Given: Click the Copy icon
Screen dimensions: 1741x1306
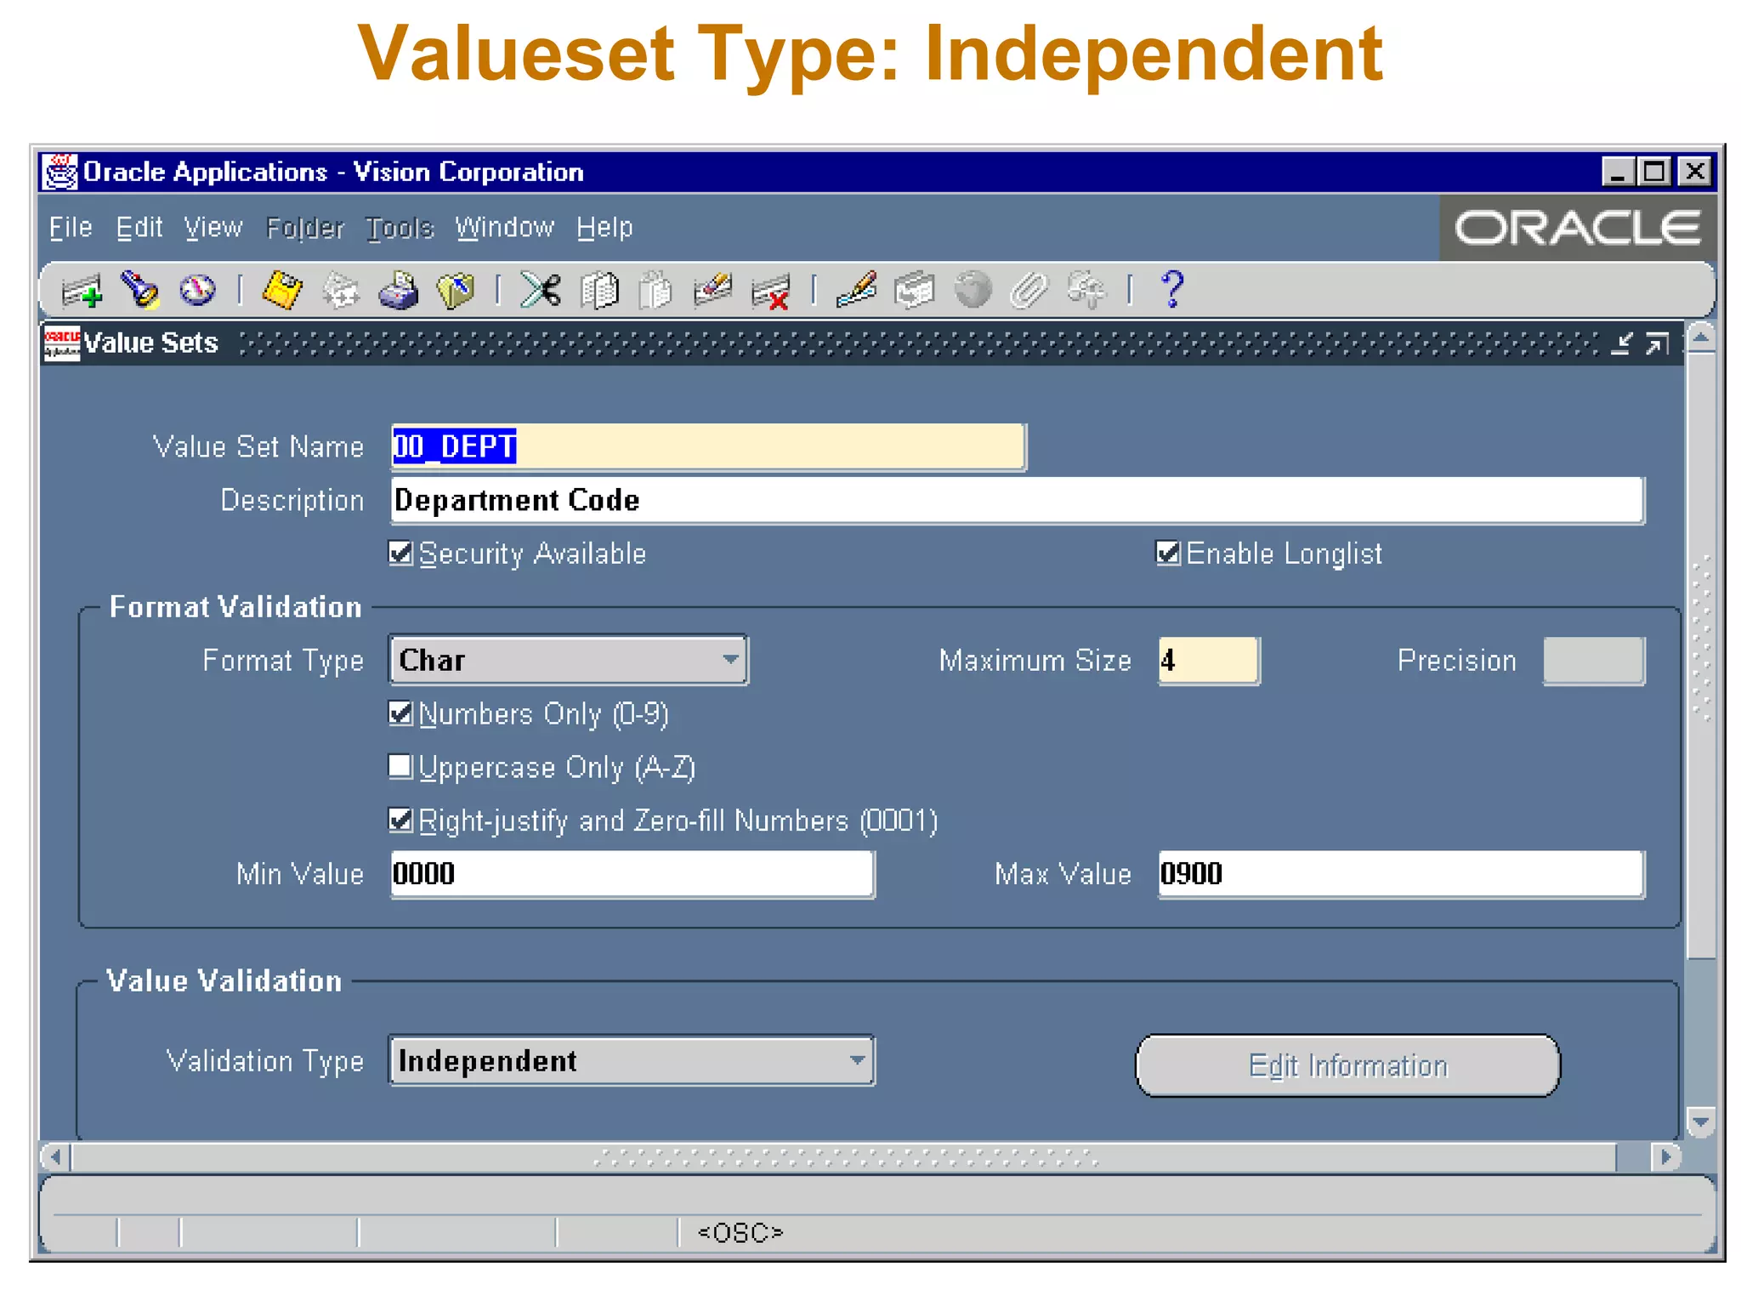Looking at the screenshot, I should (x=599, y=291).
